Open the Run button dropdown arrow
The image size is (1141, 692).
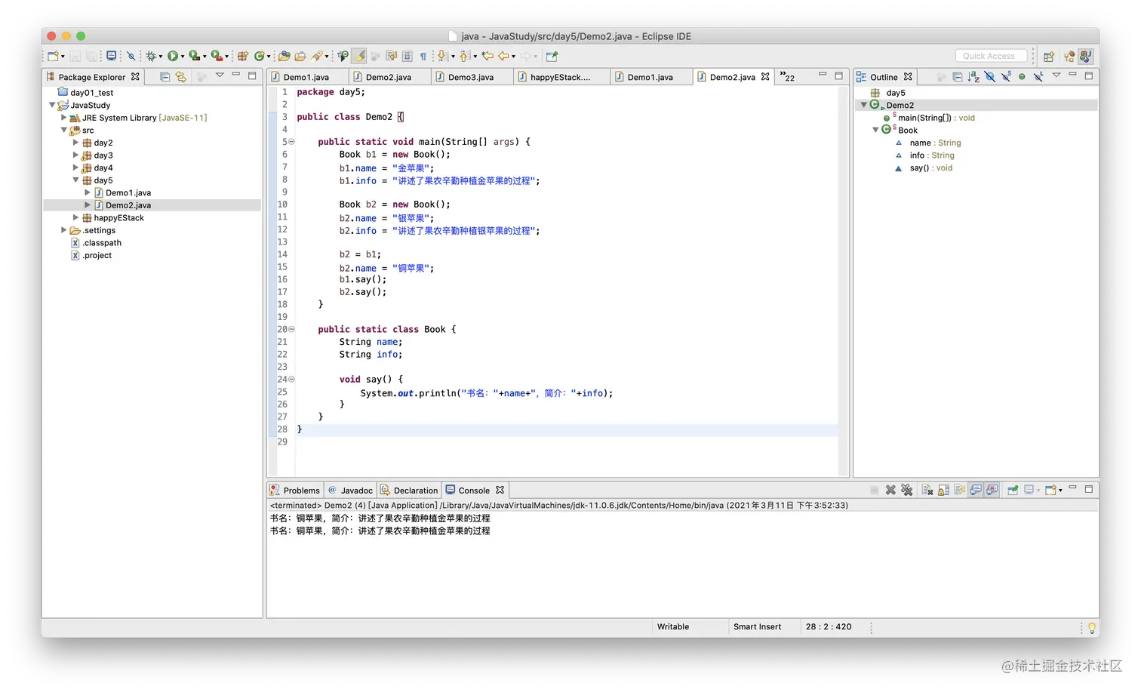pyautogui.click(x=183, y=57)
